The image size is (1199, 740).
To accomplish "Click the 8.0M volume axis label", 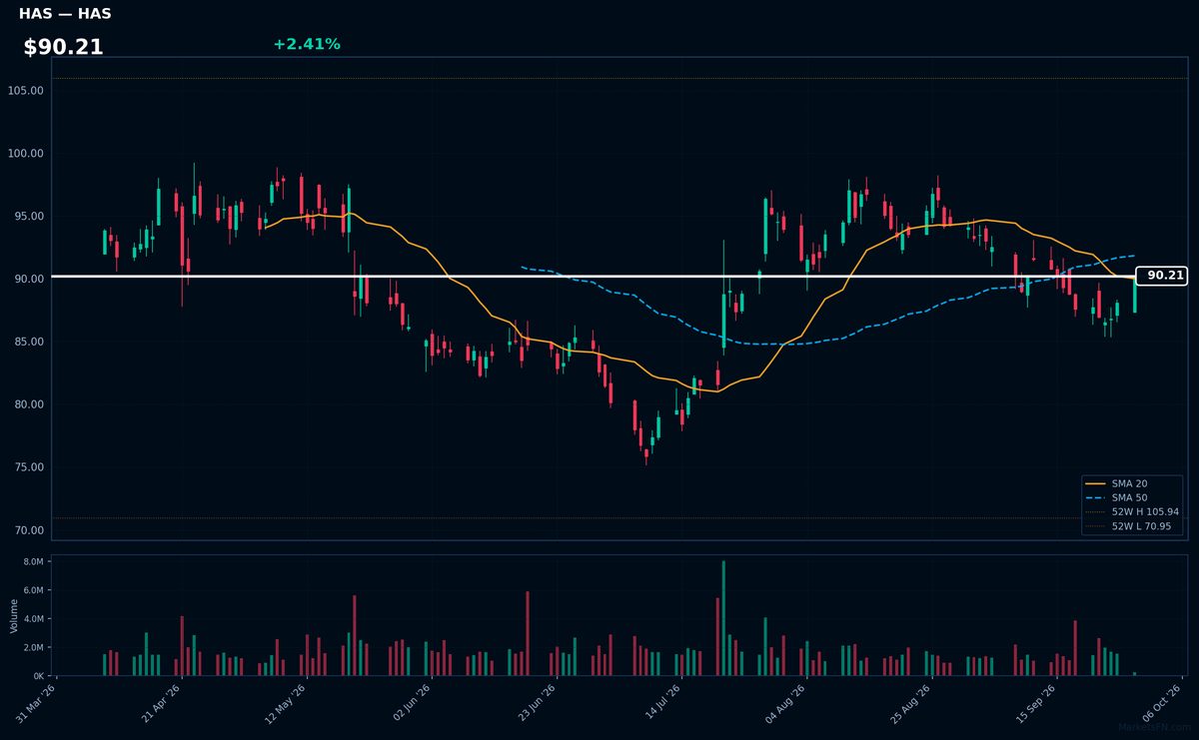I will (33, 562).
